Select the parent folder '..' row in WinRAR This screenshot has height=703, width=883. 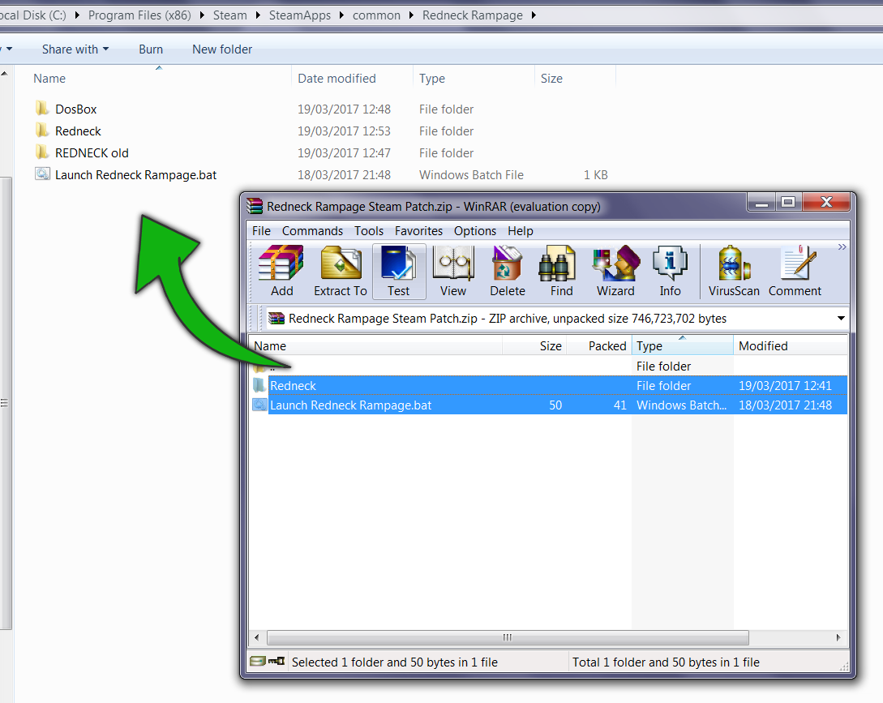coord(548,367)
